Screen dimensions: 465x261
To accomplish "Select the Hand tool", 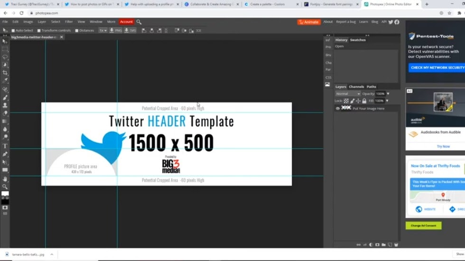I will pyautogui.click(x=5, y=179).
